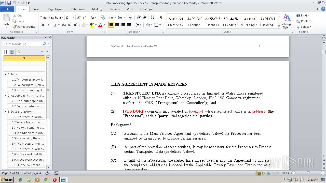Open the font size dropdown
Screen dimensions: 326x183
click(74, 18)
